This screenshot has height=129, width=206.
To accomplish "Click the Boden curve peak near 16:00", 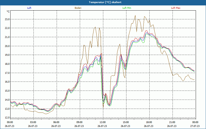I will (135, 15).
